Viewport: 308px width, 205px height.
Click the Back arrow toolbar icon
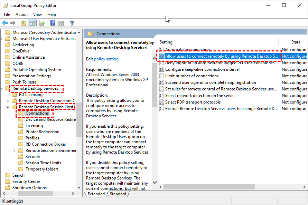click(x=5, y=23)
